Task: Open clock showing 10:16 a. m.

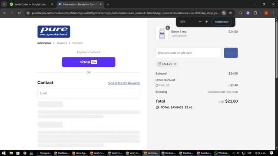Action: tap(260, 153)
